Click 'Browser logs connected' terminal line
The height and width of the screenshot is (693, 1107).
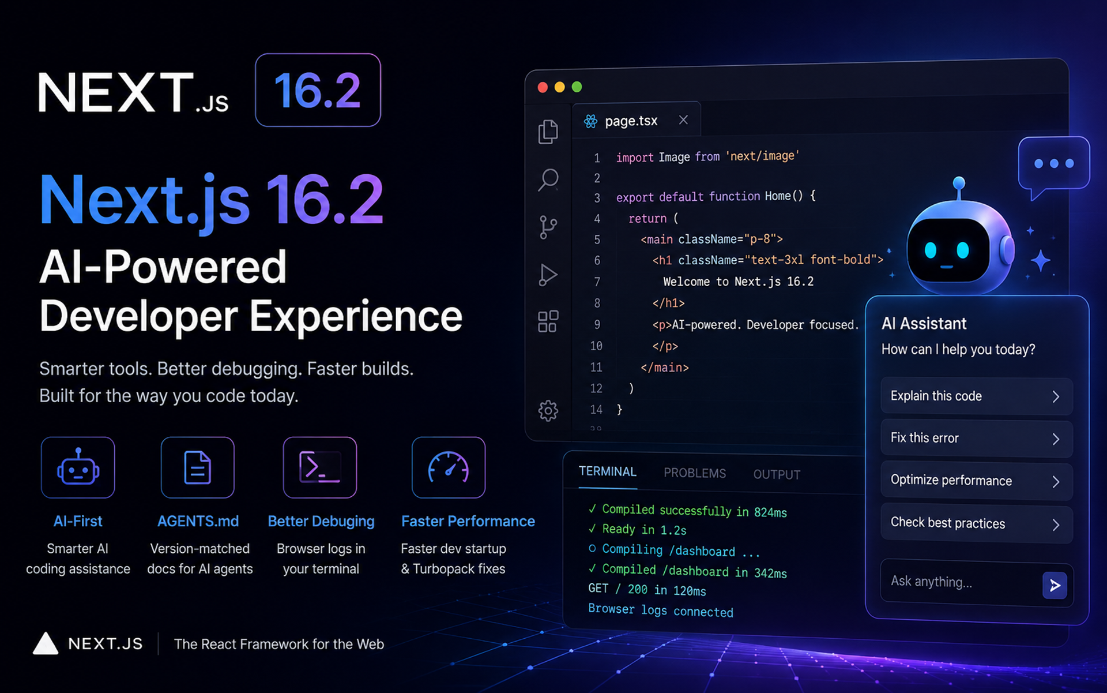(661, 610)
